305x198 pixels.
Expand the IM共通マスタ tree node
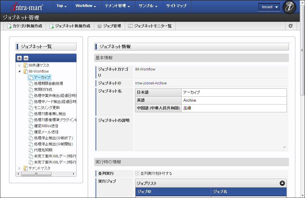tap(20, 65)
